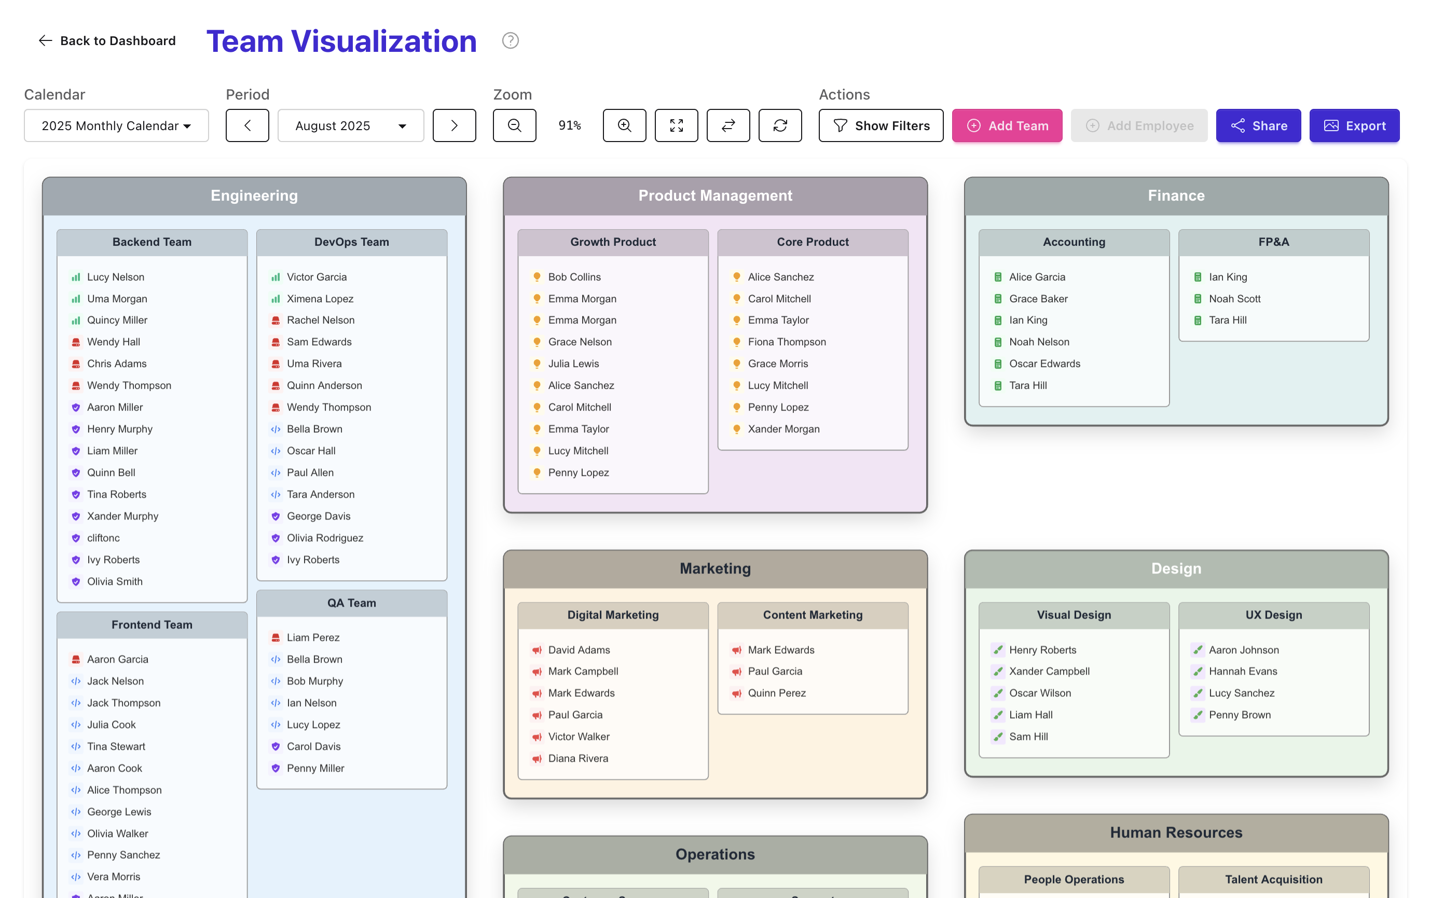Screen dimensions: 1430x898
Task: Click the brush icon beside Henry Roberts
Action: point(998,650)
